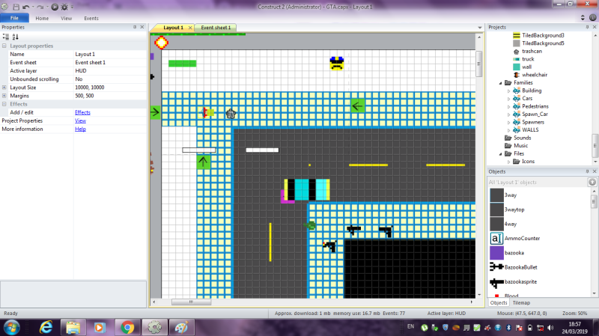599x336 pixels.
Task: Open Project Properties View link
Action: point(80,120)
